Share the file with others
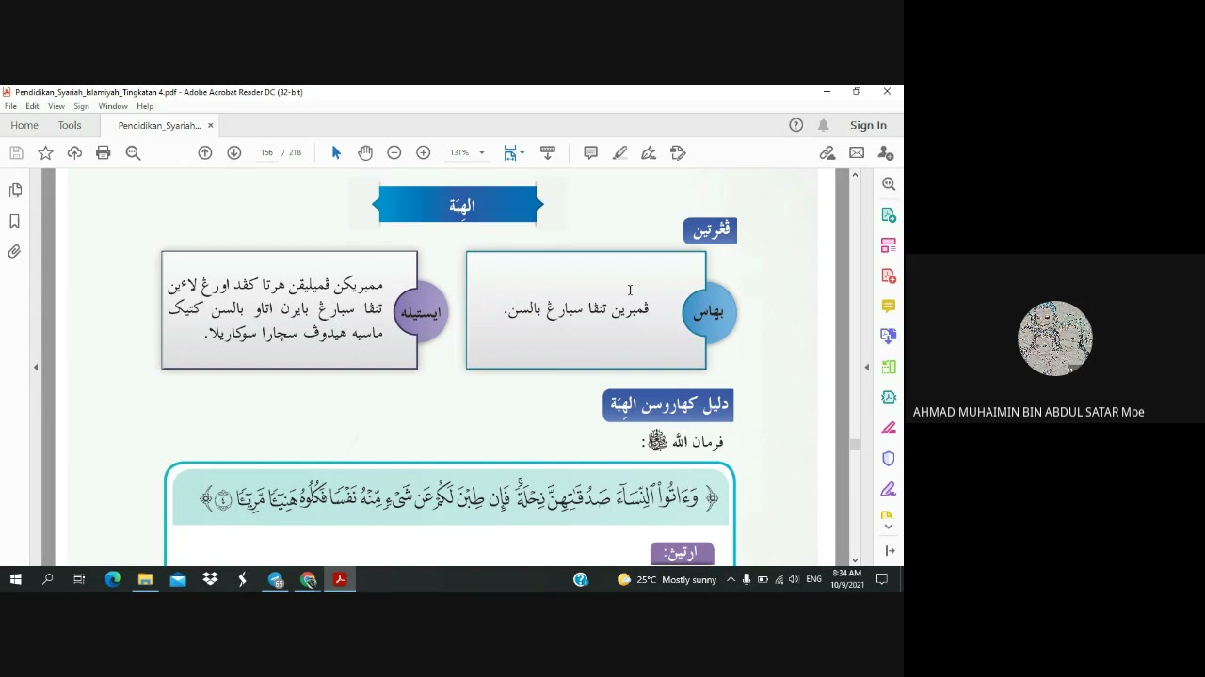Screen dimensions: 1205x677 (x=886, y=152)
